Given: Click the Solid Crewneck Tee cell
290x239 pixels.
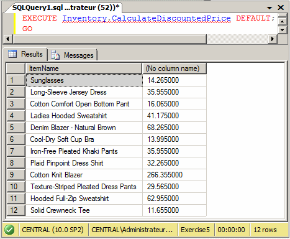Looking at the screenshot, I should coord(84,210).
